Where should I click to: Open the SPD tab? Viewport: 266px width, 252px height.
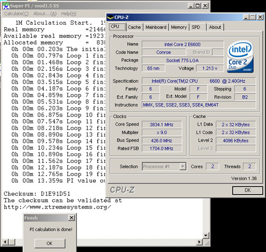click(x=196, y=27)
